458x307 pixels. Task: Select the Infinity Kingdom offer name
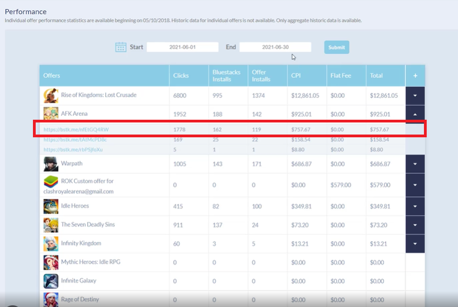(x=81, y=243)
